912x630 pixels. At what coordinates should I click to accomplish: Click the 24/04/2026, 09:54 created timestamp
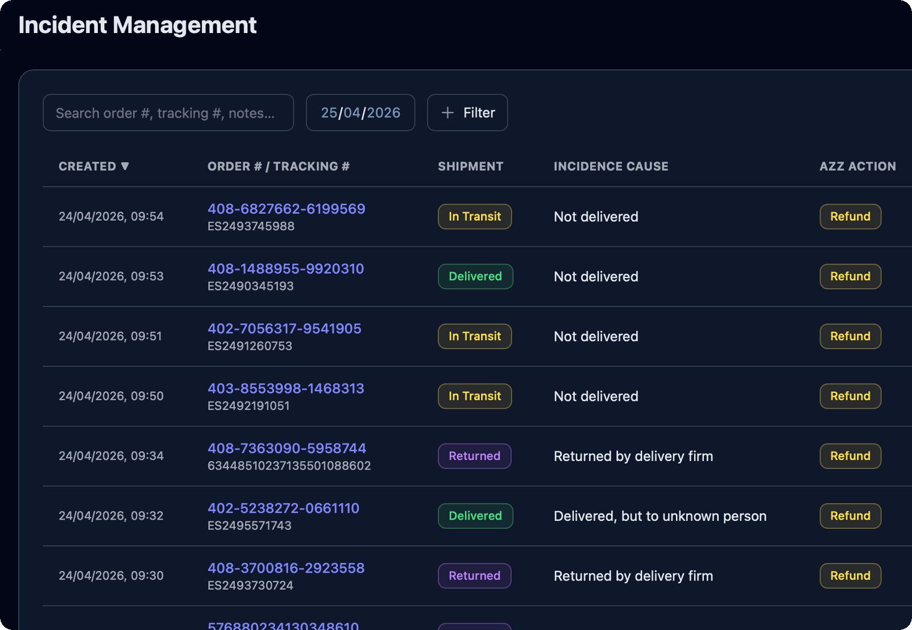pos(111,217)
